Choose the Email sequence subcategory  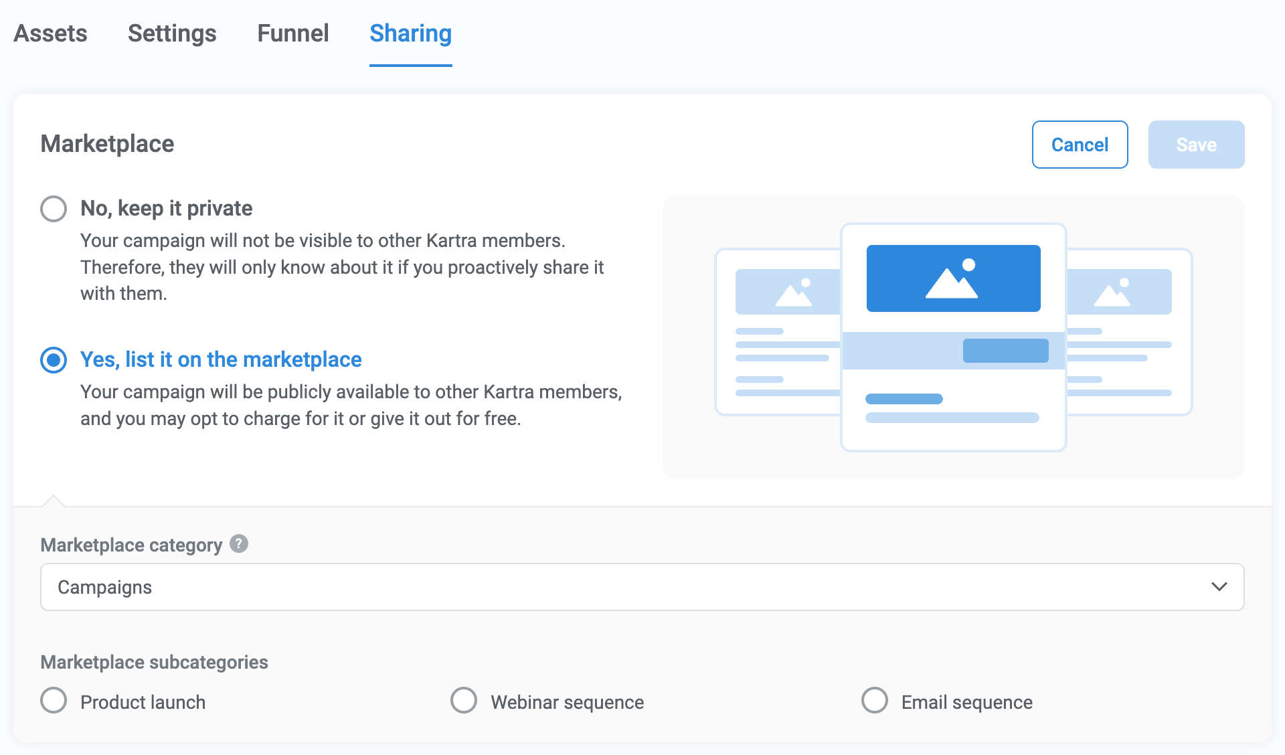pos(874,701)
